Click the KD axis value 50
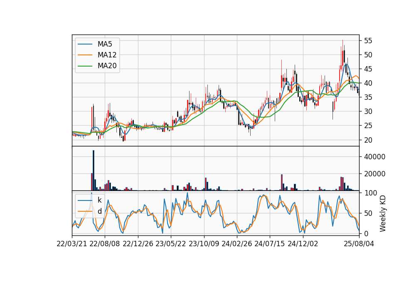399x287 pixels. (x=368, y=213)
